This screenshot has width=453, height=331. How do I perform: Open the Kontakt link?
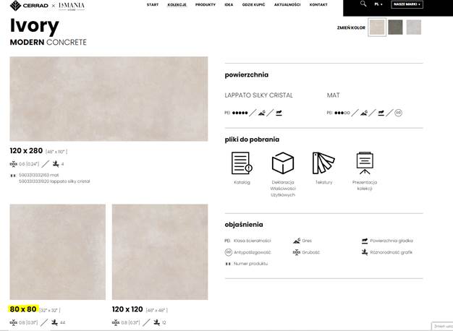[x=318, y=5]
